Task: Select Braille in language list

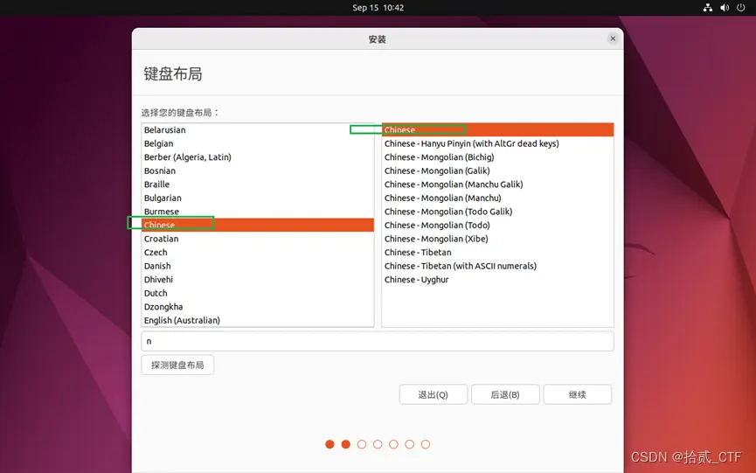Action: [x=258, y=184]
